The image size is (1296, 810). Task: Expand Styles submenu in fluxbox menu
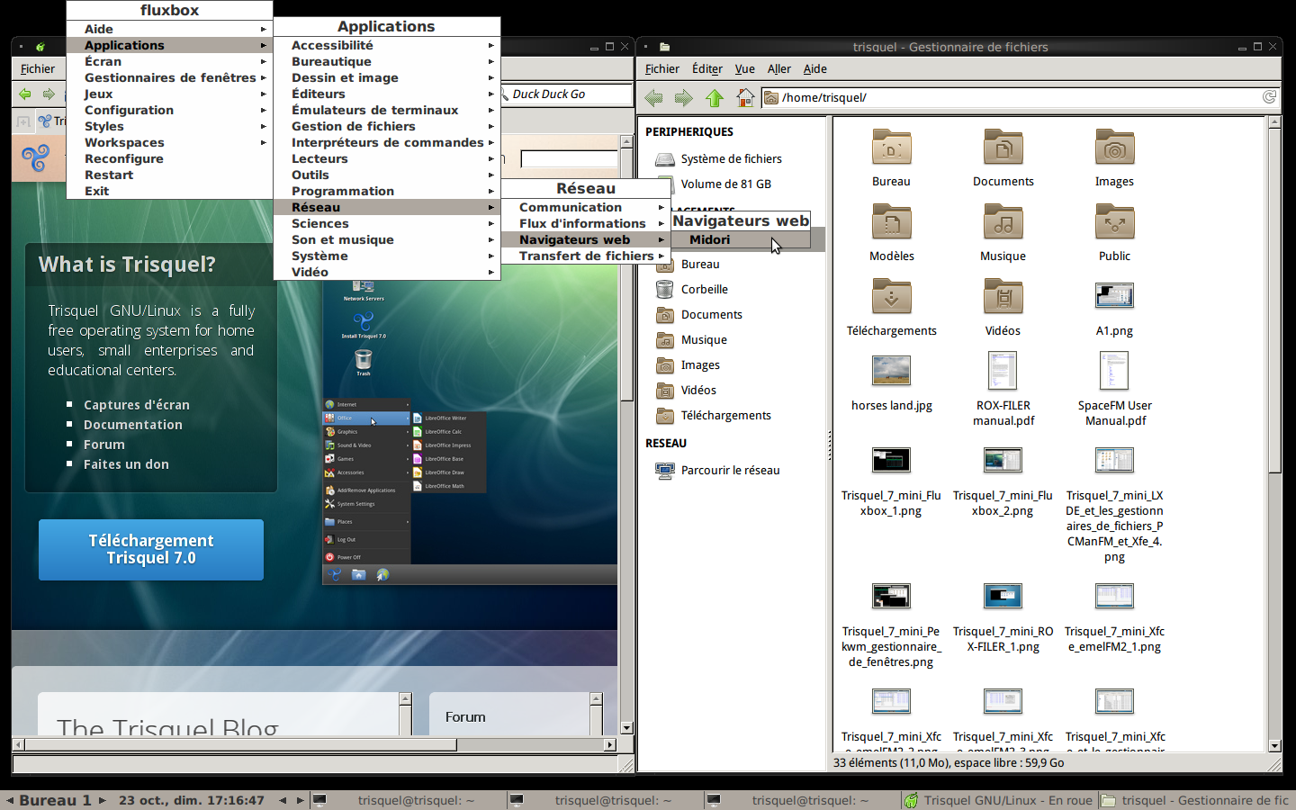(169, 126)
